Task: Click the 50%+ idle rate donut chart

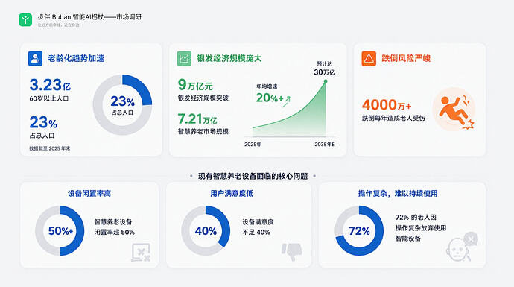Action: tap(60, 230)
